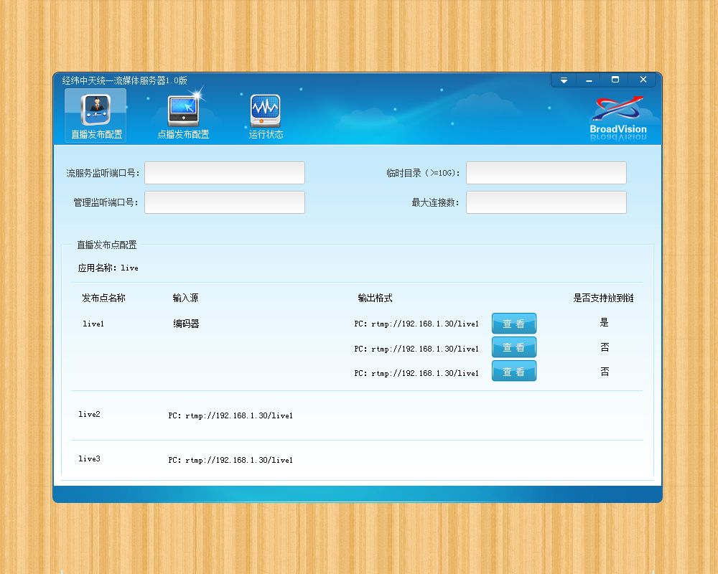Click the 管理监听端口号 input field
This screenshot has height=574, width=718.
[x=224, y=202]
